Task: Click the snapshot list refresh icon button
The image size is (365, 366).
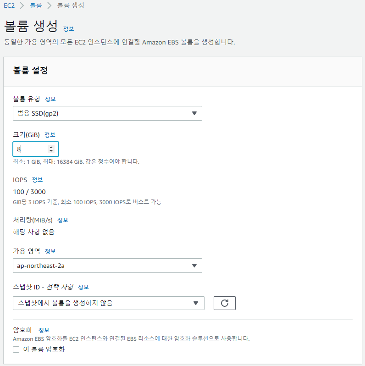Action: pyautogui.click(x=225, y=303)
